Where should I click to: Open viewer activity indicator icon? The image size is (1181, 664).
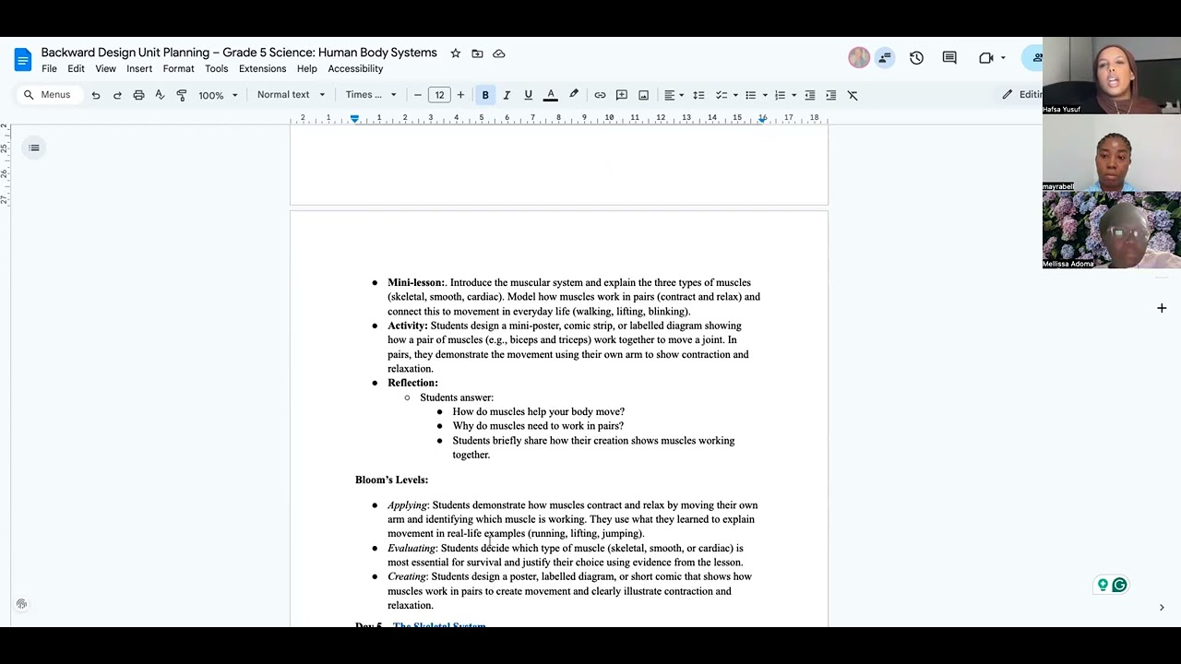885,58
